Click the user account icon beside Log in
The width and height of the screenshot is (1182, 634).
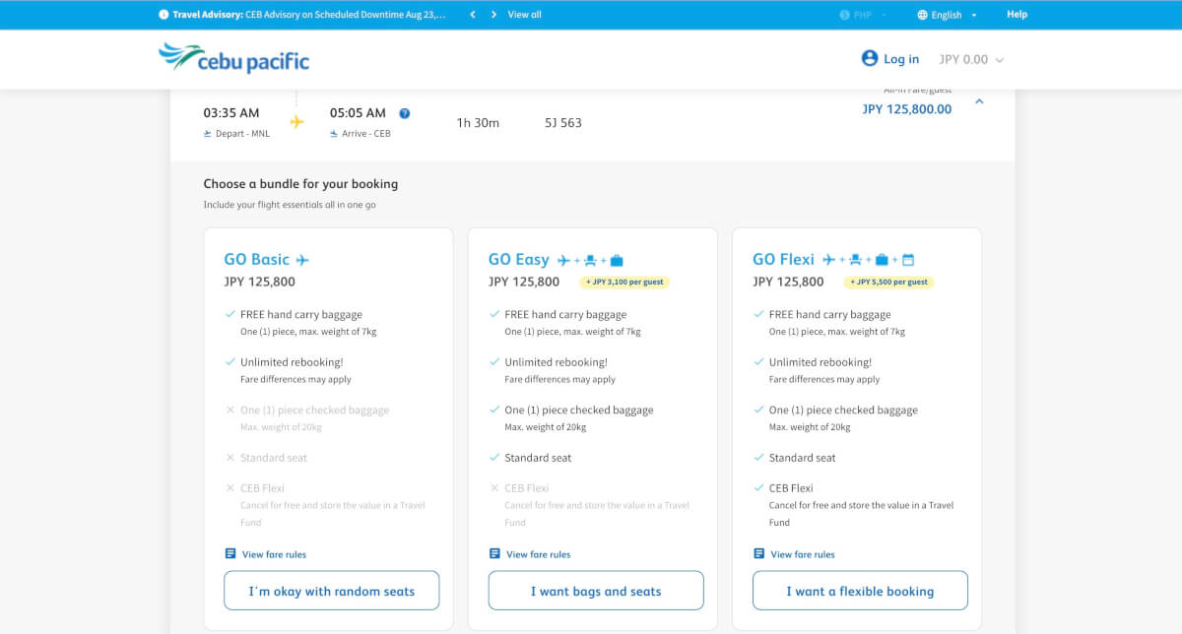pos(870,59)
